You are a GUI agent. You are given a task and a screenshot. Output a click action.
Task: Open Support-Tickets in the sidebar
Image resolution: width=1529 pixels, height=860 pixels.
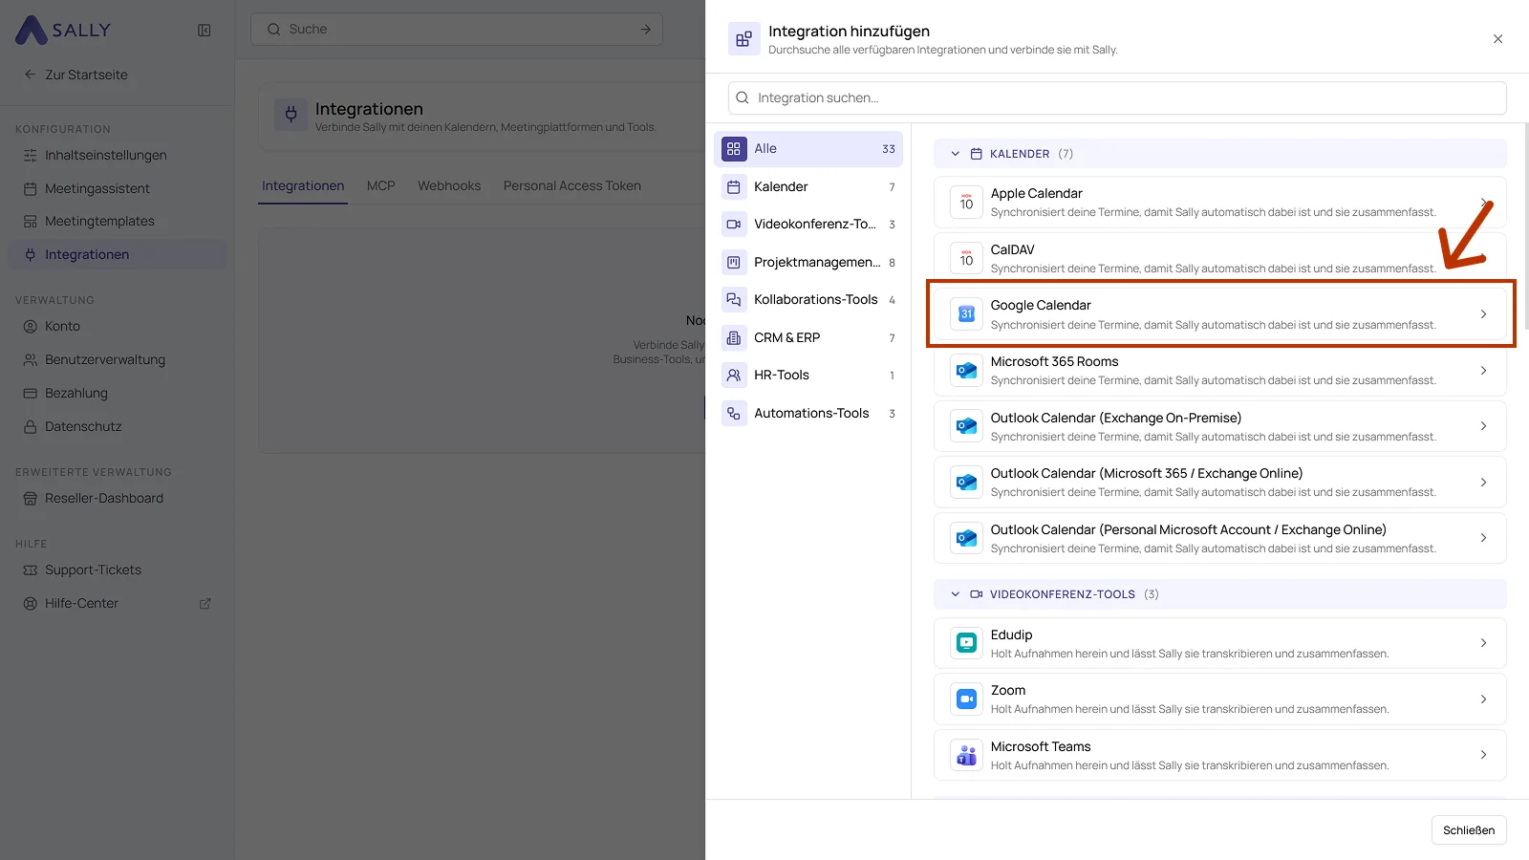(117, 570)
